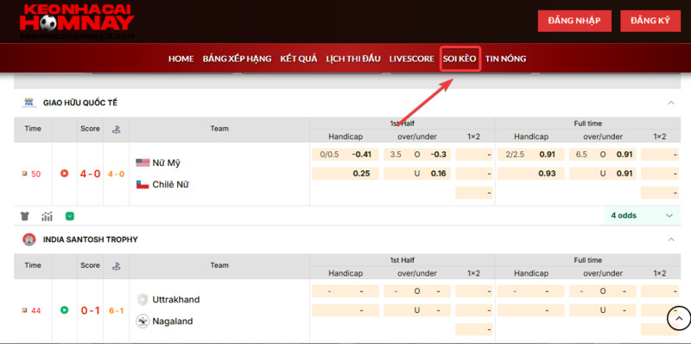
Task: Click the green shield icon under match row
Action: [x=70, y=216]
